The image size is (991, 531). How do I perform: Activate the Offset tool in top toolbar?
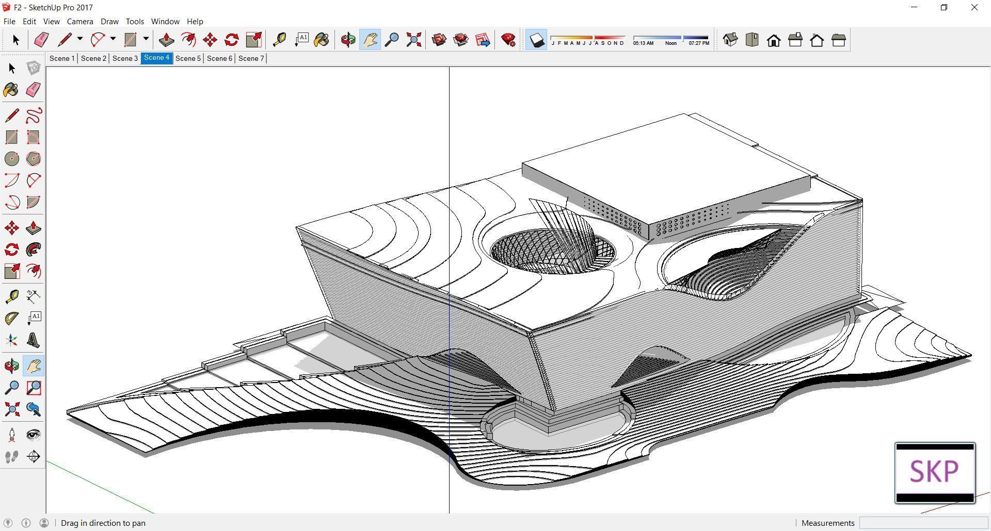[188, 40]
